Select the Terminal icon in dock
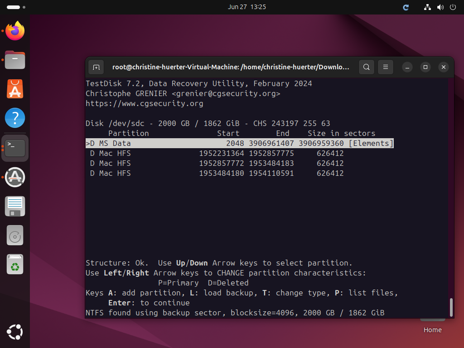 [15, 148]
